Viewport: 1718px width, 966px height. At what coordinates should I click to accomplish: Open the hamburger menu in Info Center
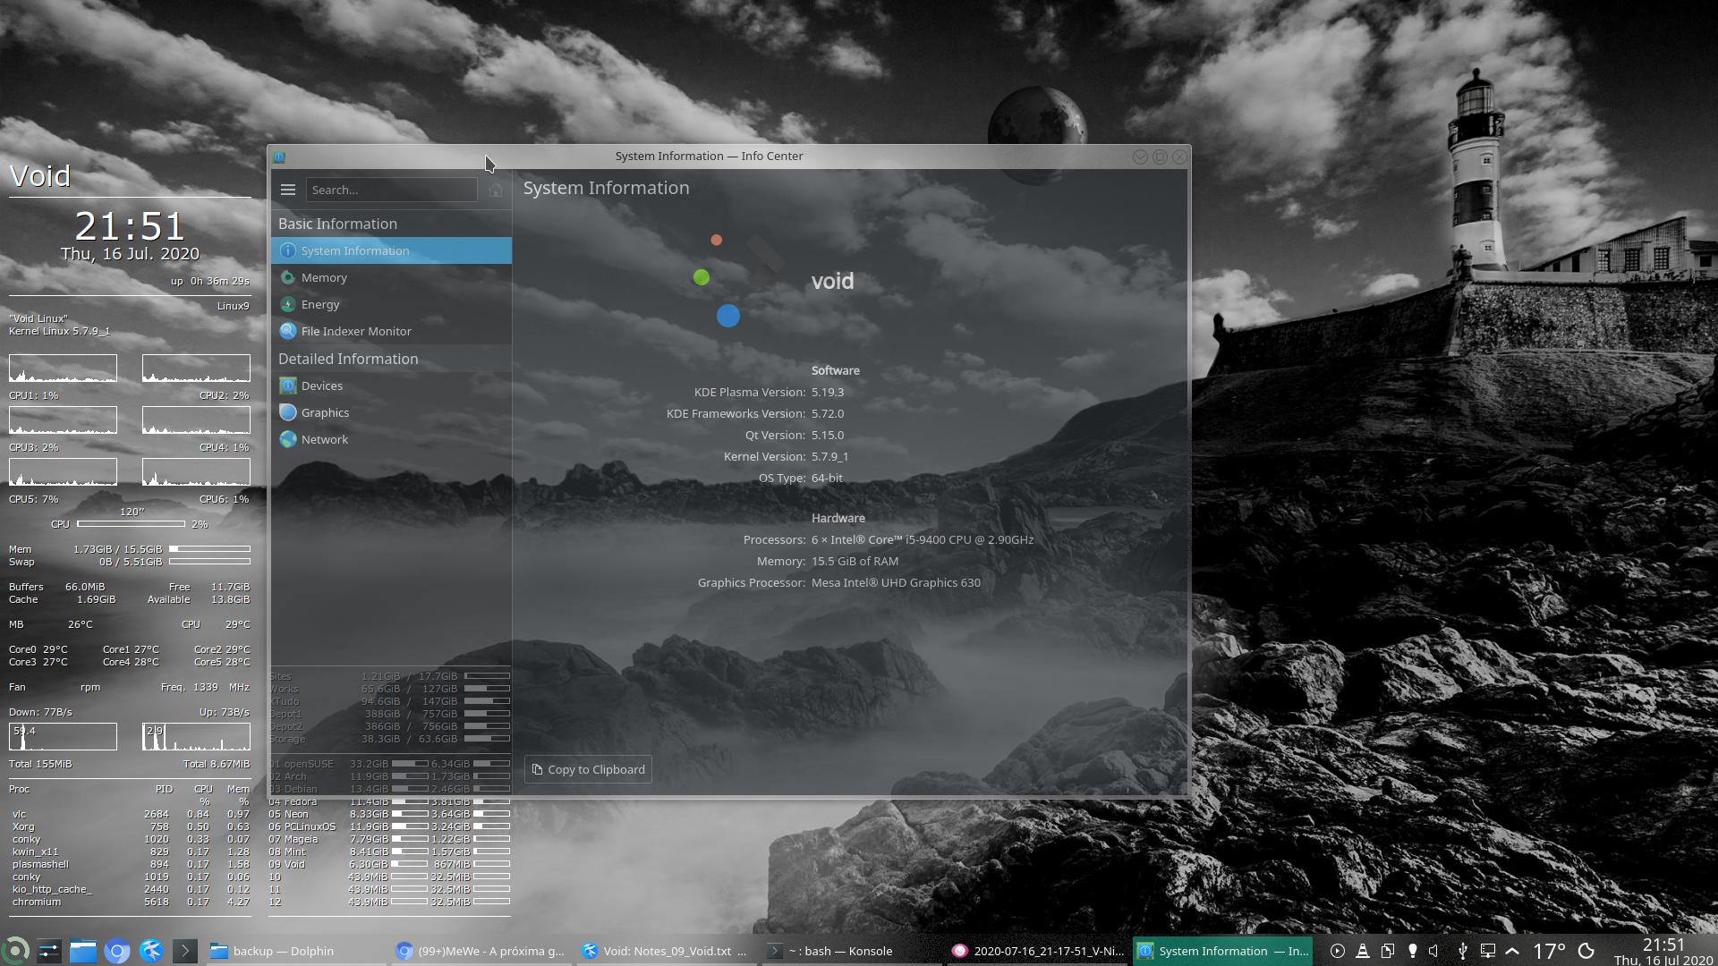click(x=287, y=190)
